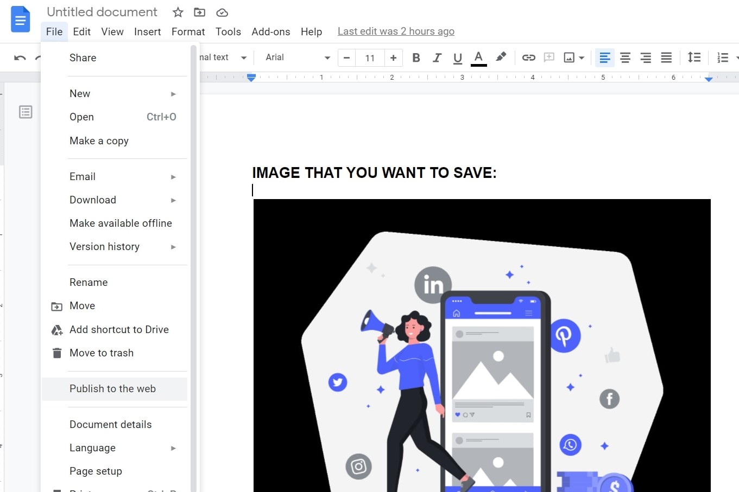This screenshot has width=739, height=492.
Task: Expand the insert image dropdown arrow
Action: click(582, 57)
